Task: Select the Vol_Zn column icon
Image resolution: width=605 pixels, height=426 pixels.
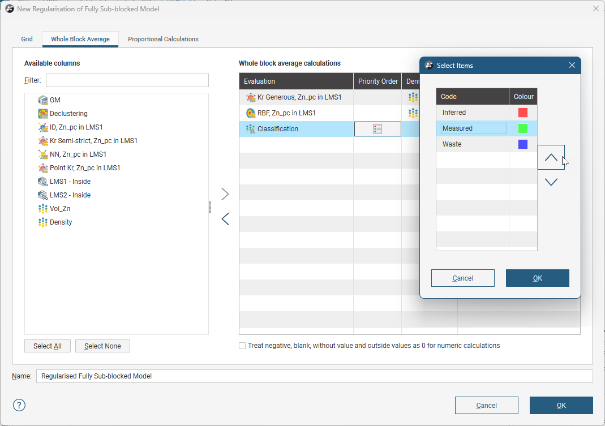Action: tap(42, 209)
